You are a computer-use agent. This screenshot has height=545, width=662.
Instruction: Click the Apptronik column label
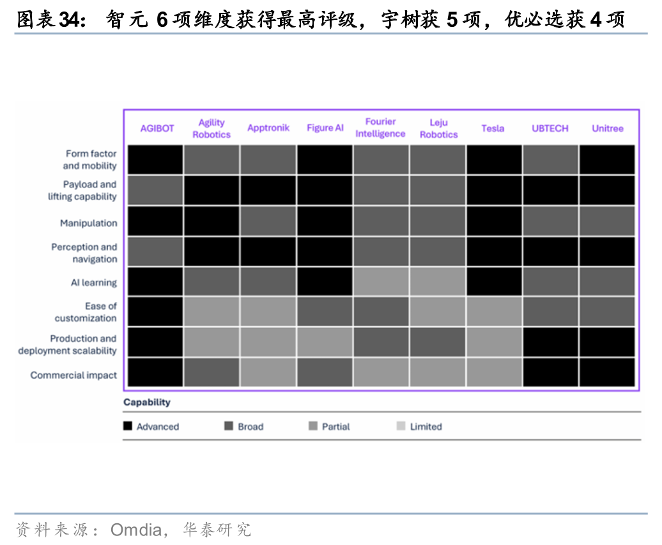(268, 128)
